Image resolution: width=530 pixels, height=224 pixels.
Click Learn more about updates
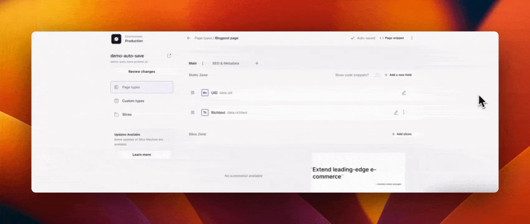point(142,155)
